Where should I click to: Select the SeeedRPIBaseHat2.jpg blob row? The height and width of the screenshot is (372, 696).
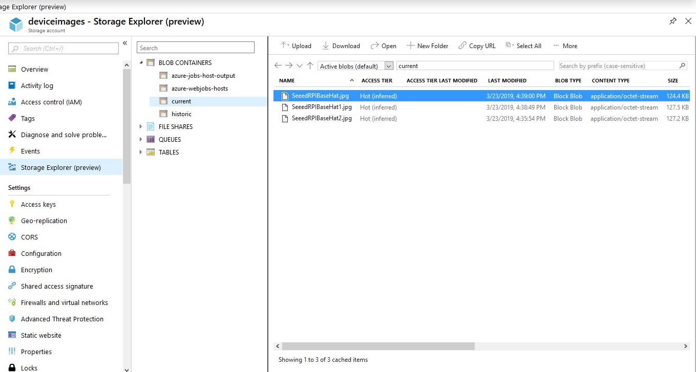[322, 118]
